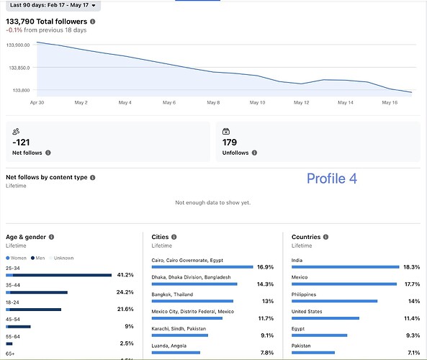Click info icon next to Net follows by content type
The image size is (427, 360).
(93, 178)
